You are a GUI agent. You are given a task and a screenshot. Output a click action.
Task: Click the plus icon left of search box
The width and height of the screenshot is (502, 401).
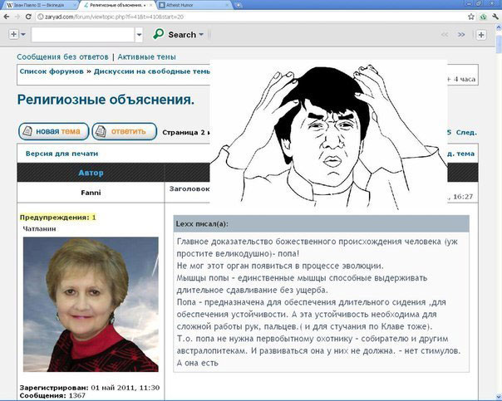(13, 35)
